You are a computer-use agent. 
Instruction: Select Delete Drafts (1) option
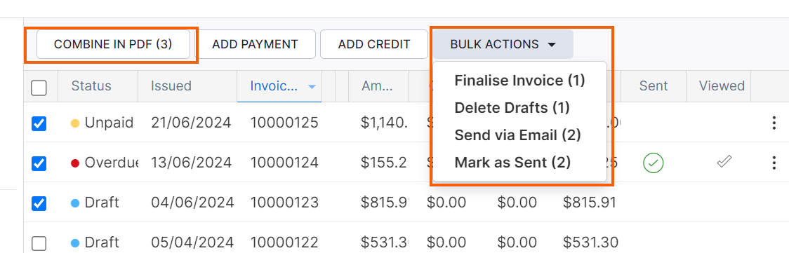[x=512, y=107]
